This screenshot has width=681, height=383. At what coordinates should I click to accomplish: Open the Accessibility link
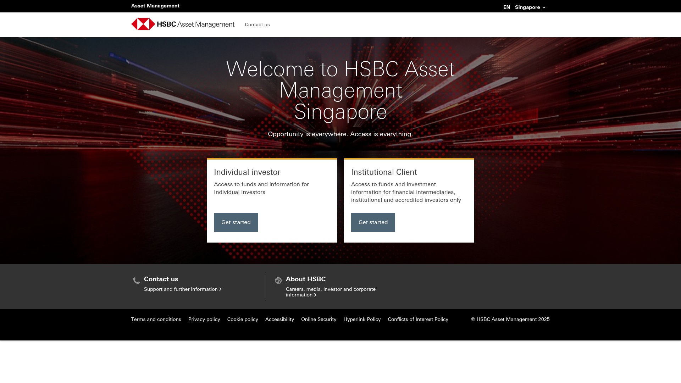point(279,319)
